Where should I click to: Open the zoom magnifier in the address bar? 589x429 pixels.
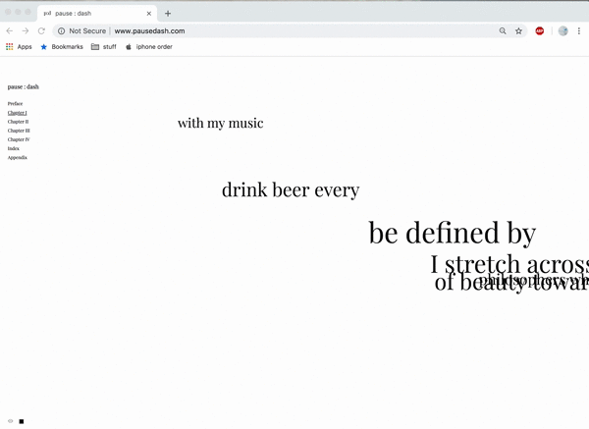click(x=503, y=30)
